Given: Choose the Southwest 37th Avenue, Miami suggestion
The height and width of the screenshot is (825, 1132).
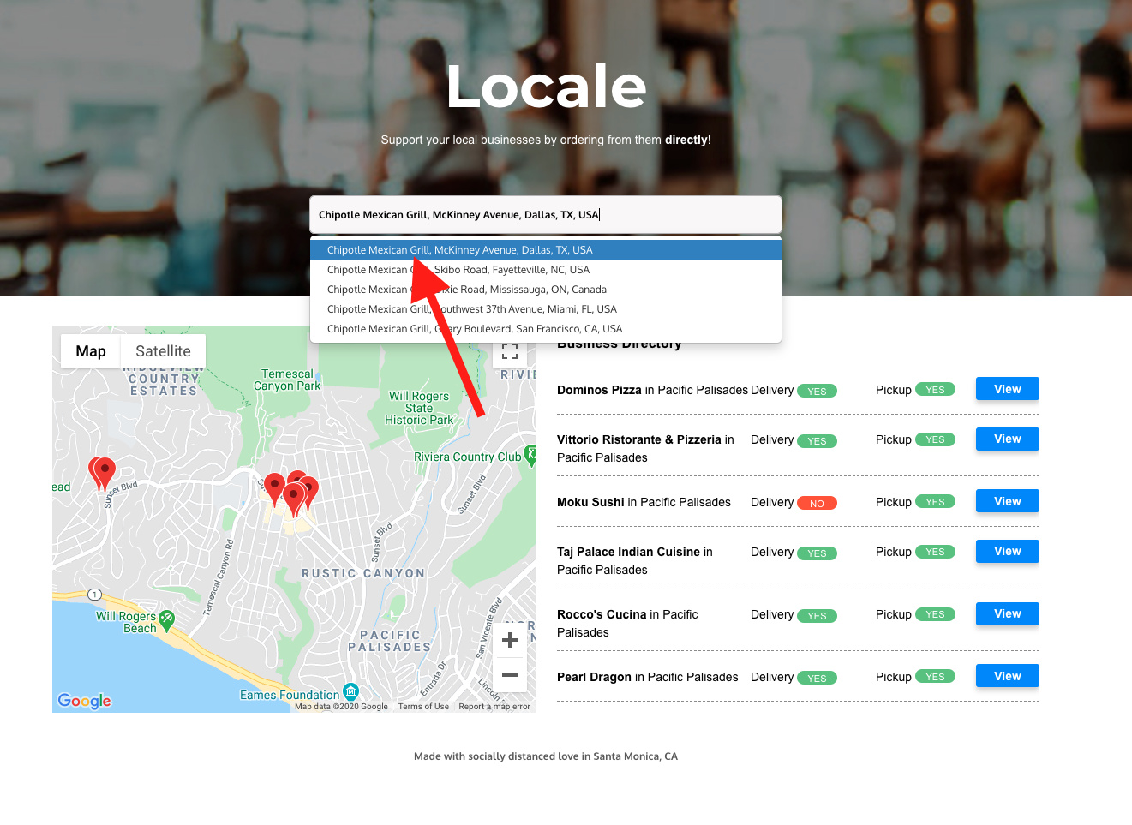Looking at the screenshot, I should (546, 309).
